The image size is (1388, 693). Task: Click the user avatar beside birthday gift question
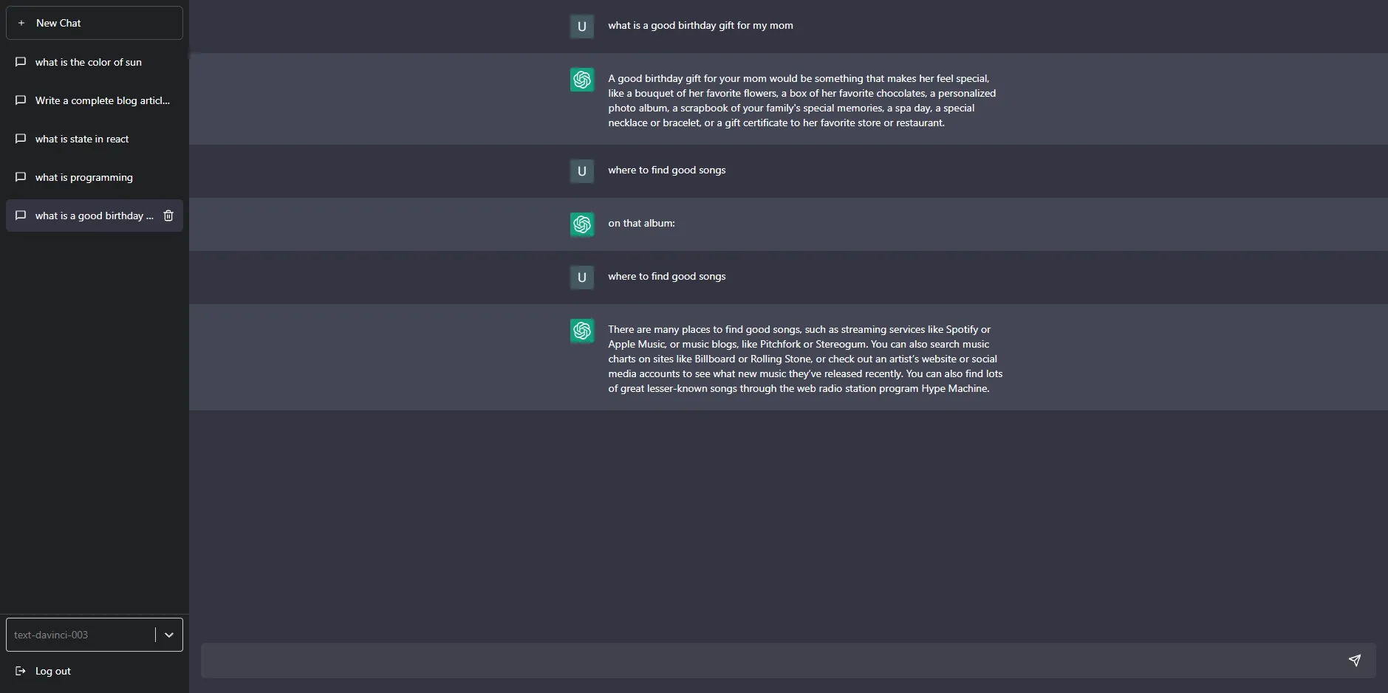(582, 27)
